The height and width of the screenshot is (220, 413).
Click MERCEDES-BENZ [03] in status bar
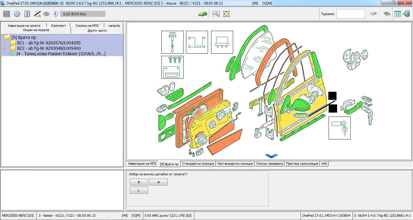click(18, 215)
